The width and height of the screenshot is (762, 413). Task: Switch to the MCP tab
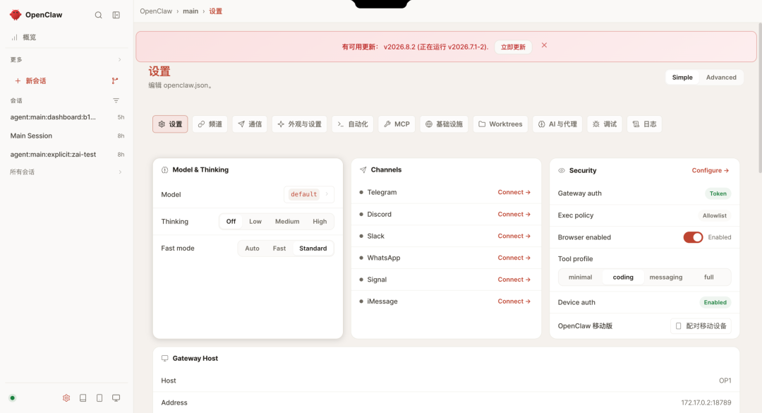click(397, 124)
